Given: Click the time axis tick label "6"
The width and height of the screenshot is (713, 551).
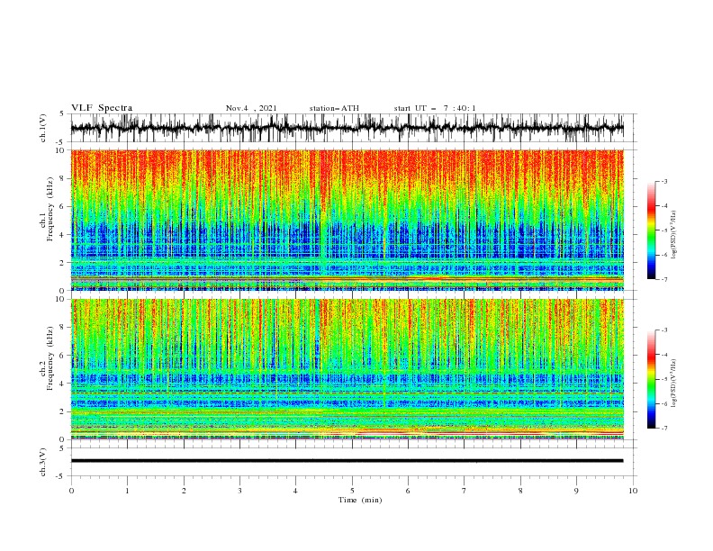Looking at the screenshot, I should tap(408, 491).
